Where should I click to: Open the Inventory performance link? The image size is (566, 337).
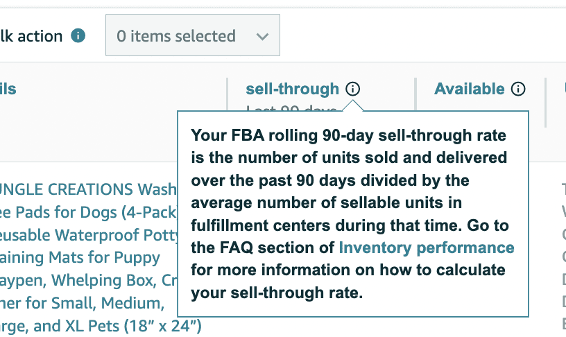click(426, 248)
